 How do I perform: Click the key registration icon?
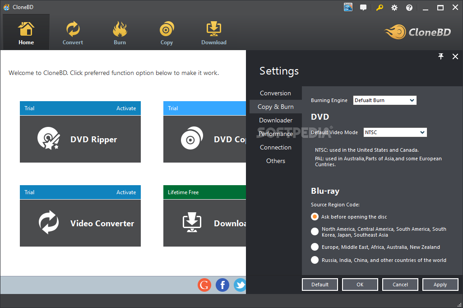pyautogui.click(x=380, y=8)
